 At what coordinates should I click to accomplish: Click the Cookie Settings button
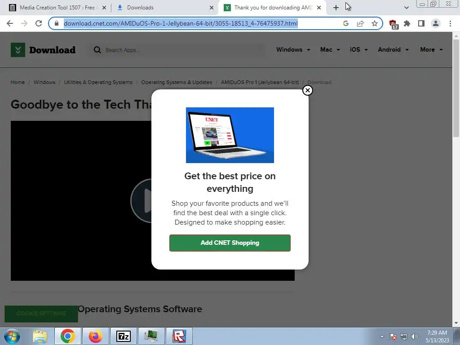(41, 314)
